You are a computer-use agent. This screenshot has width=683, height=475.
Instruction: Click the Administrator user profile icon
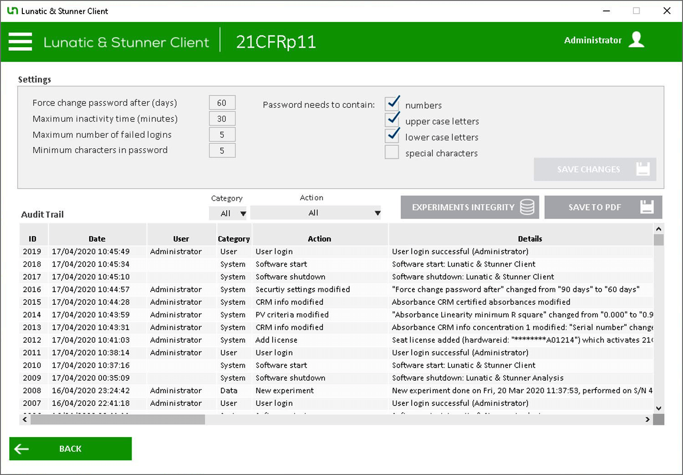click(x=636, y=40)
